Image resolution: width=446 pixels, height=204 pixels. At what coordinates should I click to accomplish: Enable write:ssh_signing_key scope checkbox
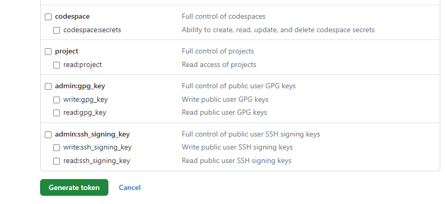click(57, 147)
